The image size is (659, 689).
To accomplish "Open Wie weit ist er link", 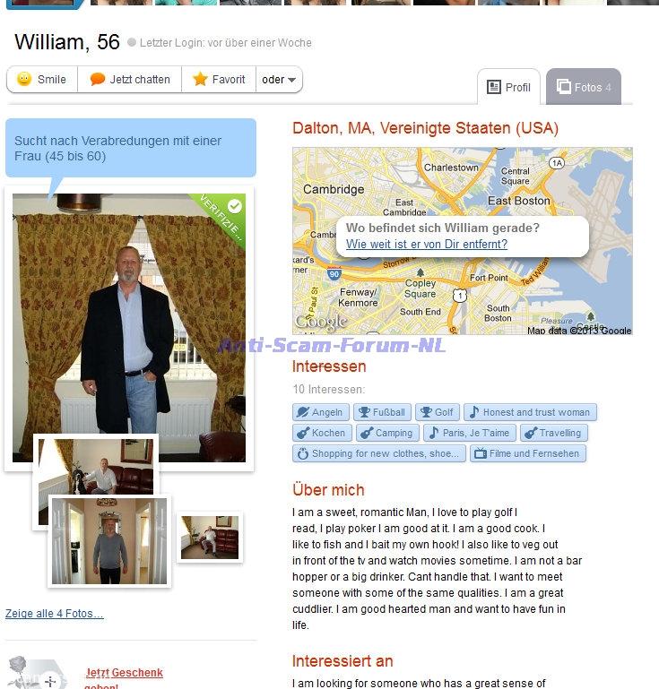I will [427, 244].
